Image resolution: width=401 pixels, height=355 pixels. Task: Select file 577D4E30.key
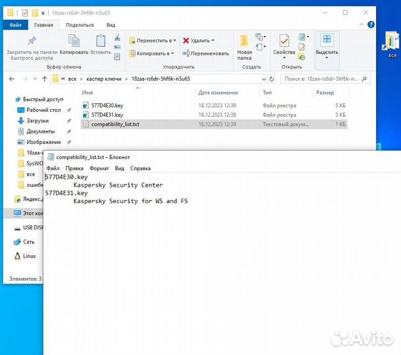(x=214, y=105)
